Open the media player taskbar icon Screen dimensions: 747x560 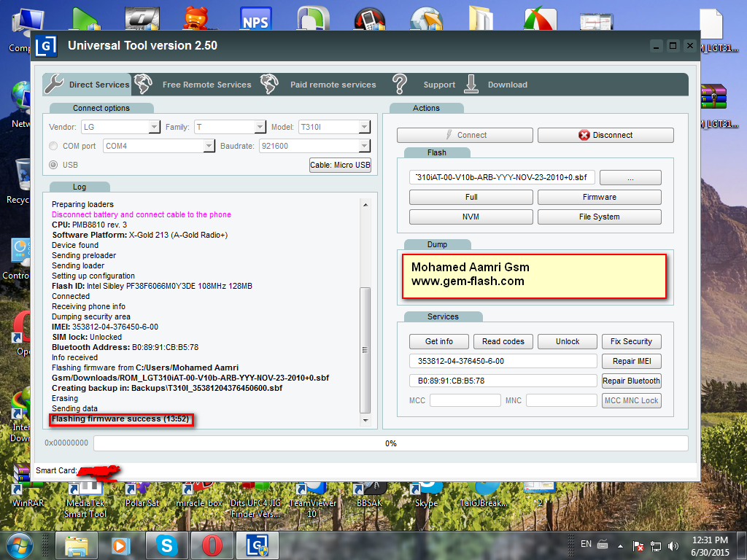click(120, 545)
